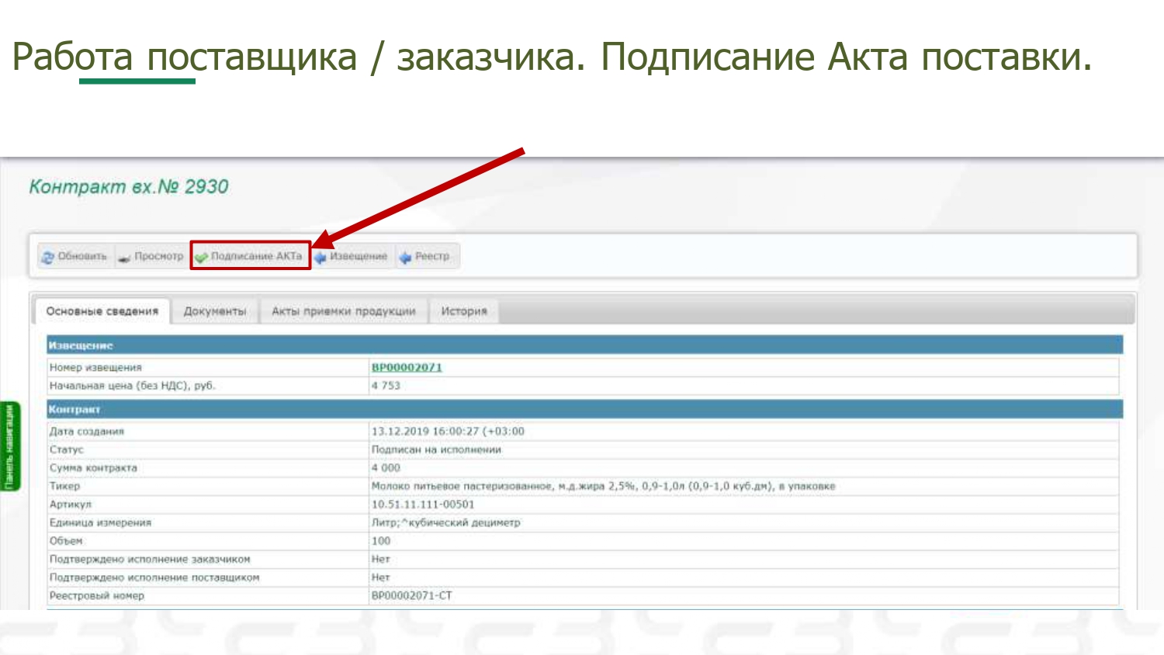Click registry number BP00002071-CT
This screenshot has height=655, width=1164.
click(x=411, y=595)
